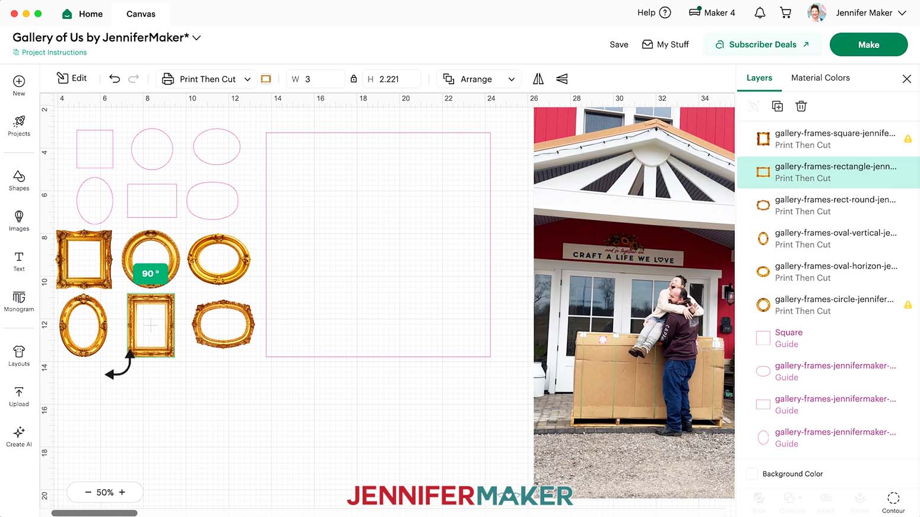Select gallery-frames-rect-round layer

[x=828, y=205]
